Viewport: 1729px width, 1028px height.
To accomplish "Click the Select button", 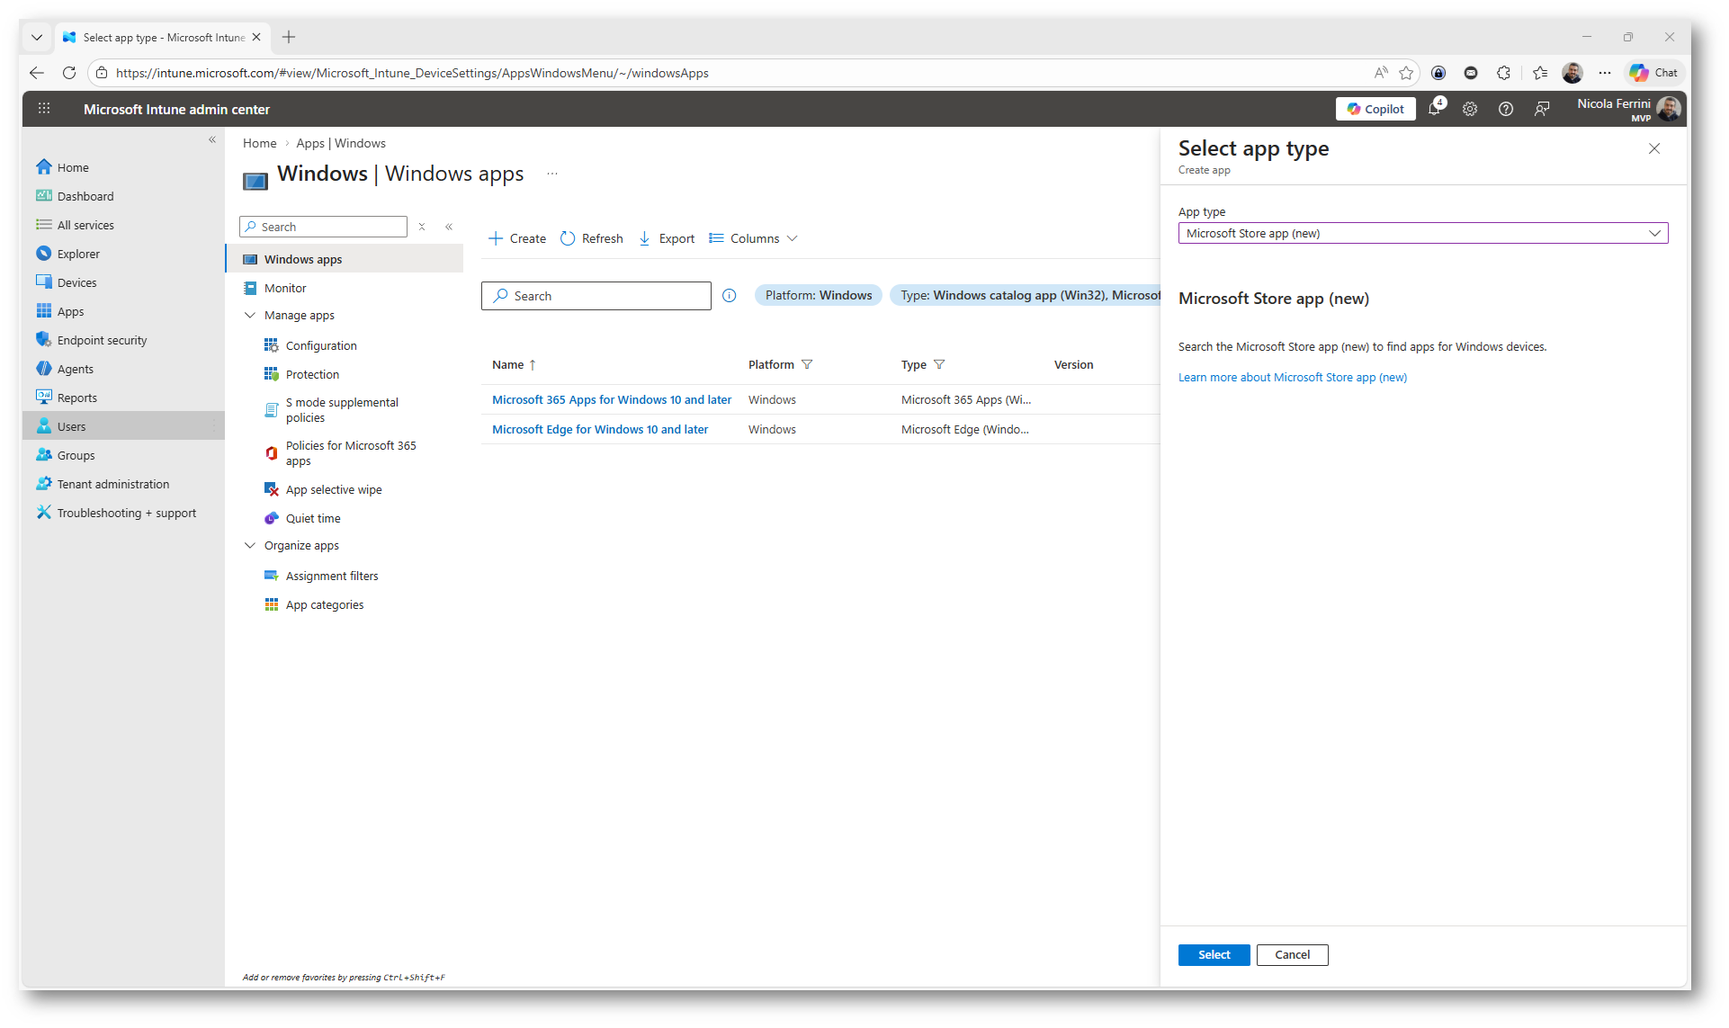I will pyautogui.click(x=1214, y=954).
